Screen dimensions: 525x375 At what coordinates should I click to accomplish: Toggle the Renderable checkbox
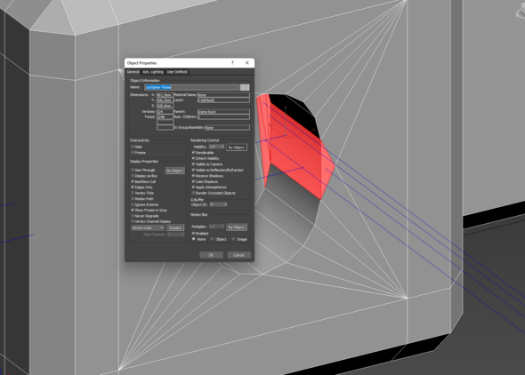click(193, 153)
